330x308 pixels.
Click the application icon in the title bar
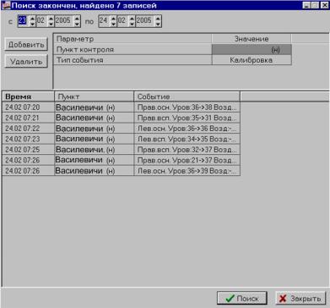[x=6, y=5]
